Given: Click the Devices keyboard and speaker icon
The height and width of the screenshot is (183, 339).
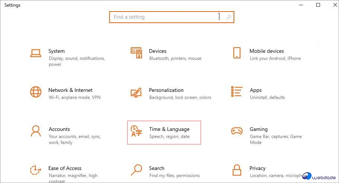Looking at the screenshot, I should [x=136, y=53].
